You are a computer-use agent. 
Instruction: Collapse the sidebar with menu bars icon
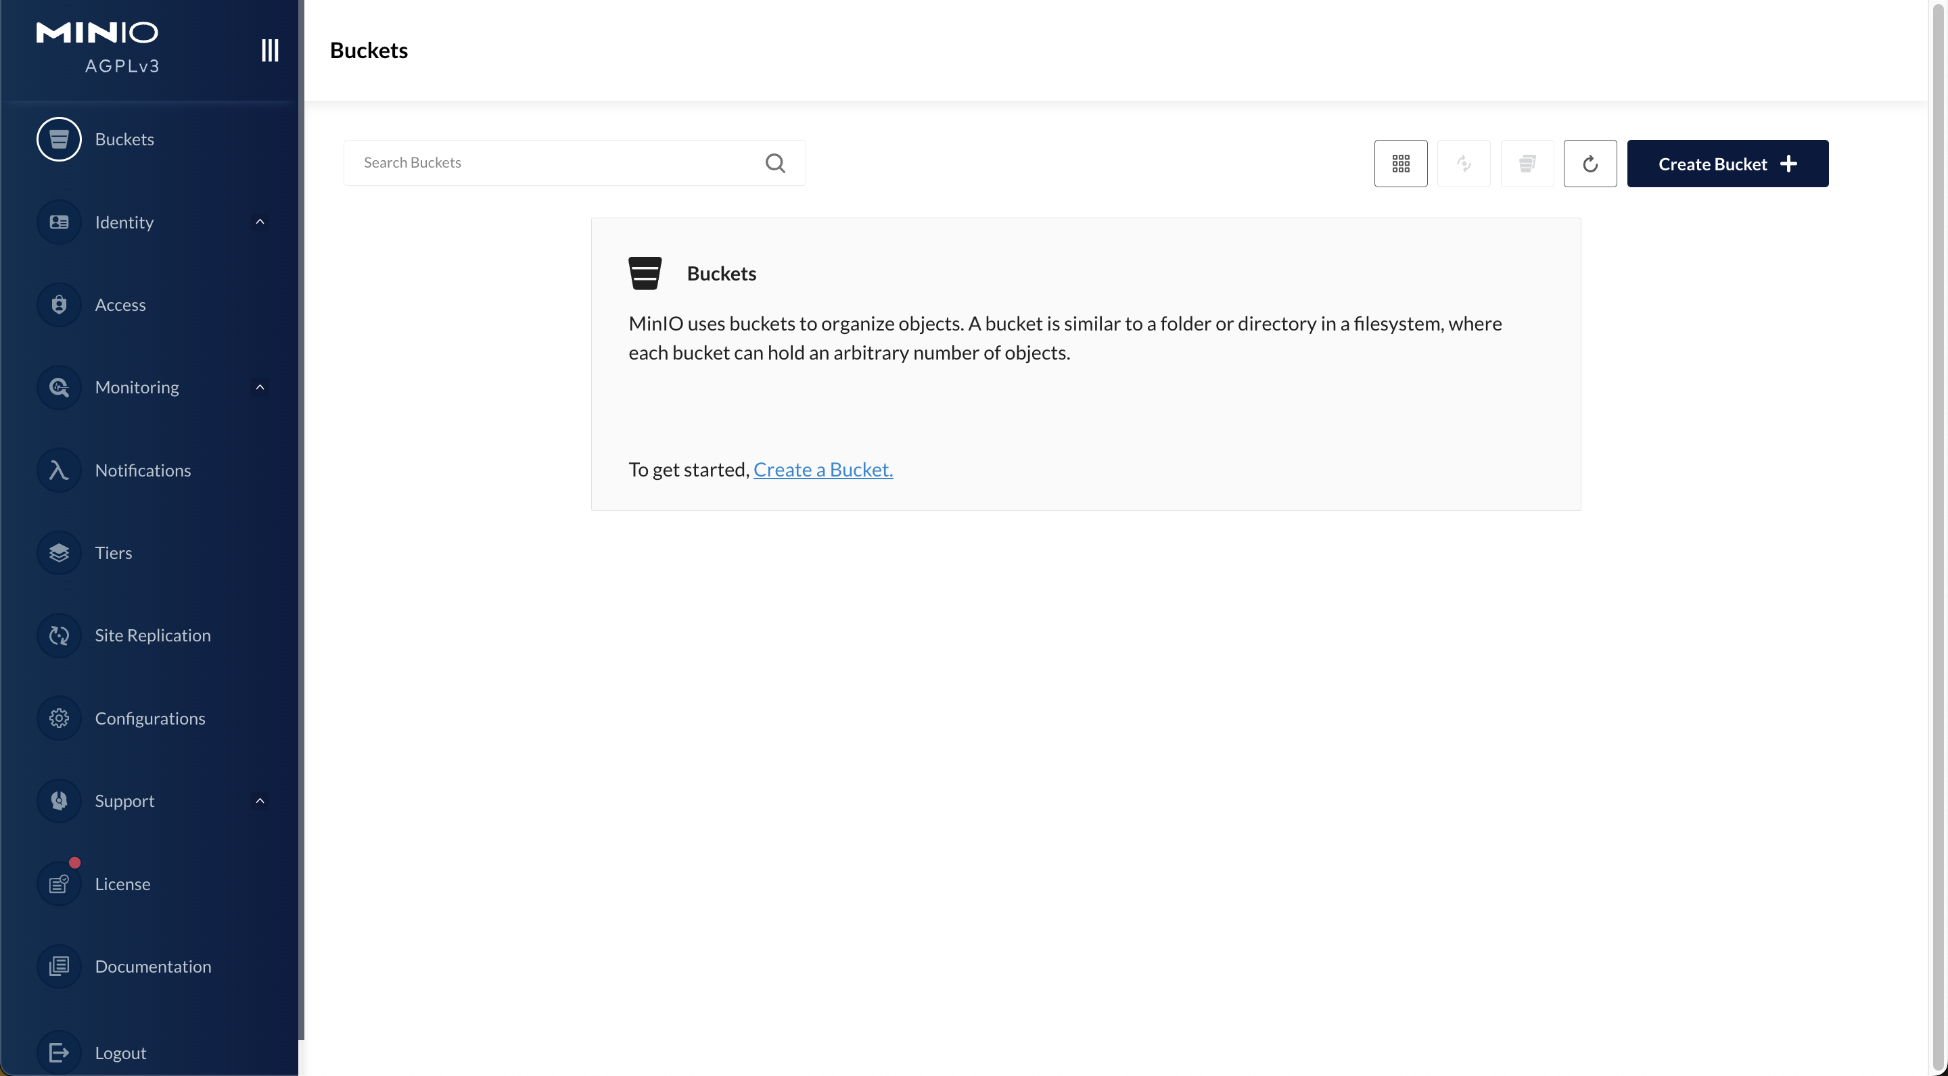point(269,50)
